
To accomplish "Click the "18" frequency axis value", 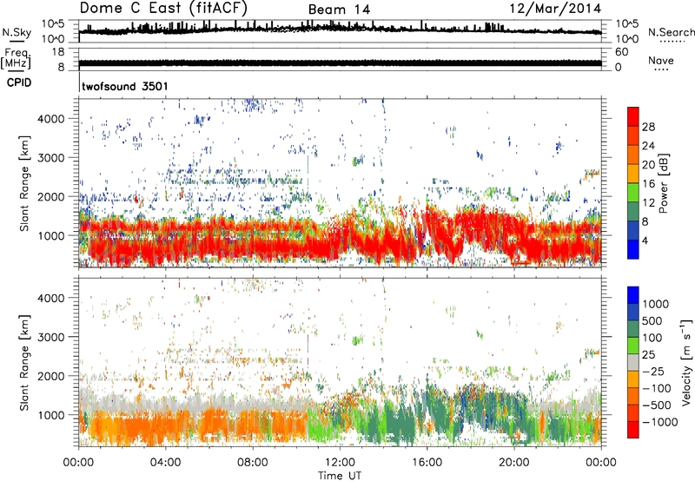I will (58, 52).
